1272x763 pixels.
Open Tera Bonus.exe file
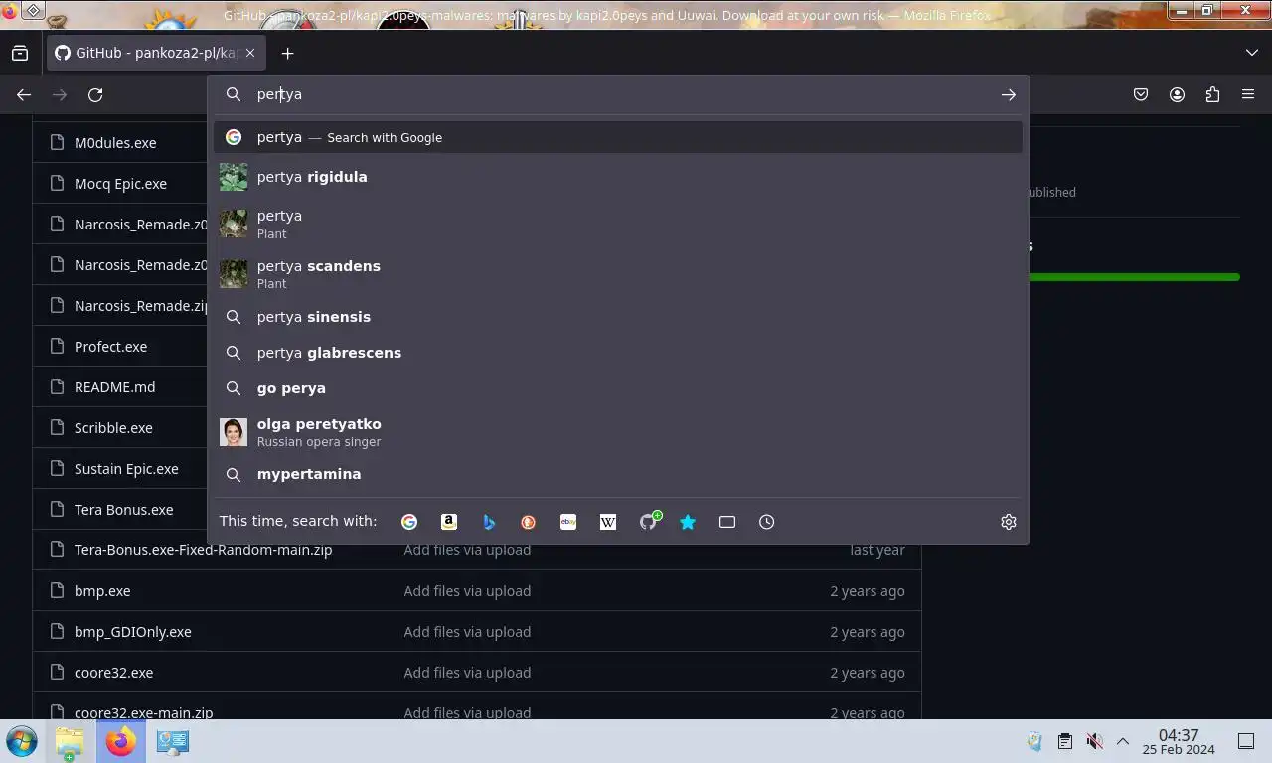tap(123, 509)
